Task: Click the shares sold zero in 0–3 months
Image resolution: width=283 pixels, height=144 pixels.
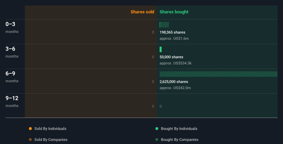Action: (x=153, y=32)
